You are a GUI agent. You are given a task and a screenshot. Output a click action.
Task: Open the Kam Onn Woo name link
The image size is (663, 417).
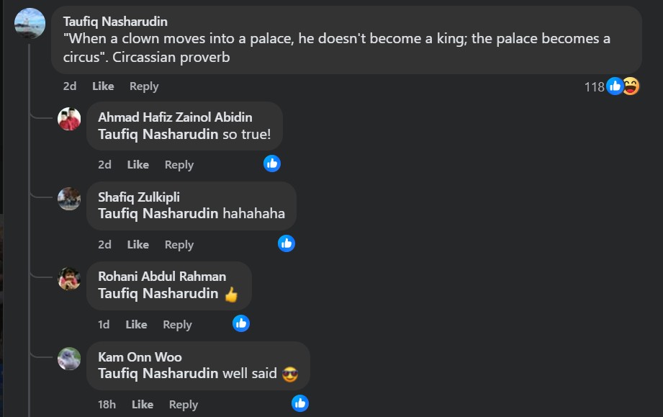[140, 357]
